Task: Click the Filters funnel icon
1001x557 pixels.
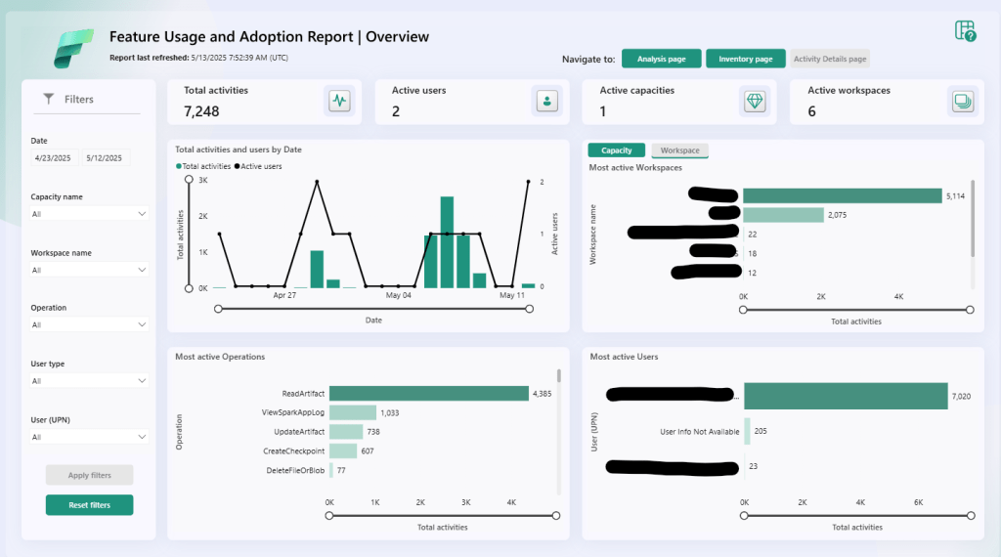Action: (x=49, y=99)
